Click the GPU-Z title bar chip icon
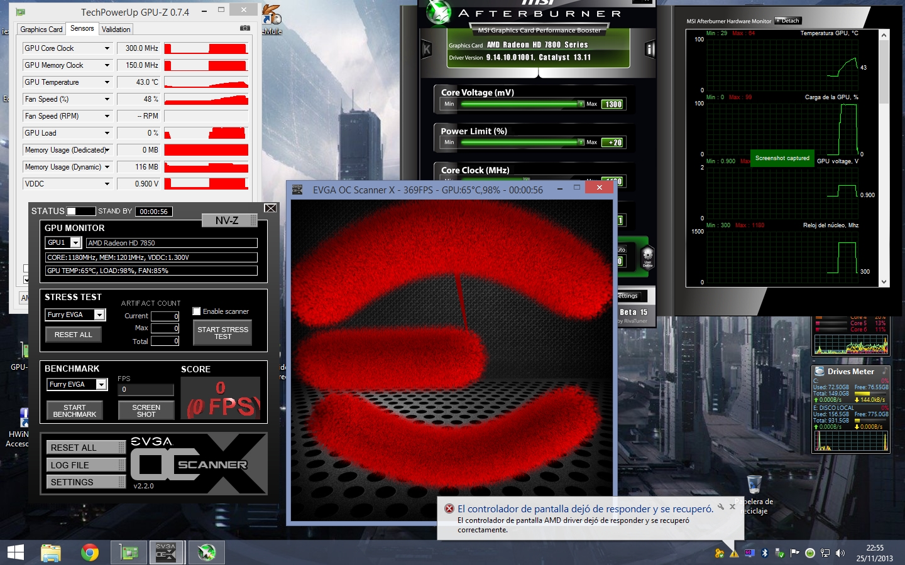Screen dimensions: 905x565 click(x=20, y=12)
